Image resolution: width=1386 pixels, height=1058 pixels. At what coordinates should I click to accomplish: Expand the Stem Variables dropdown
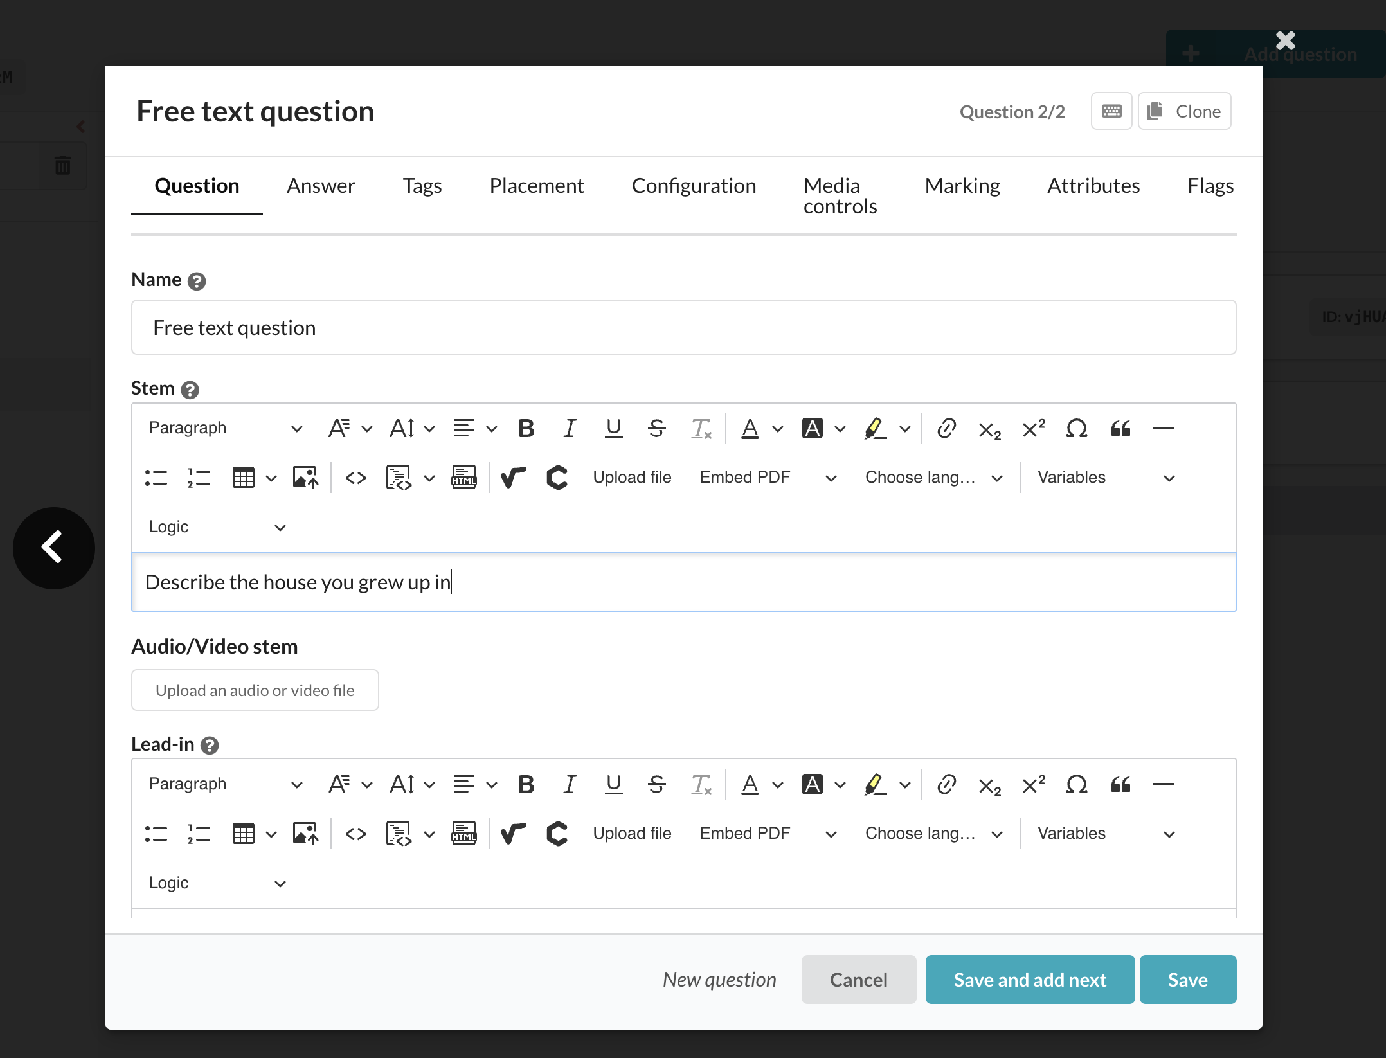(1106, 478)
